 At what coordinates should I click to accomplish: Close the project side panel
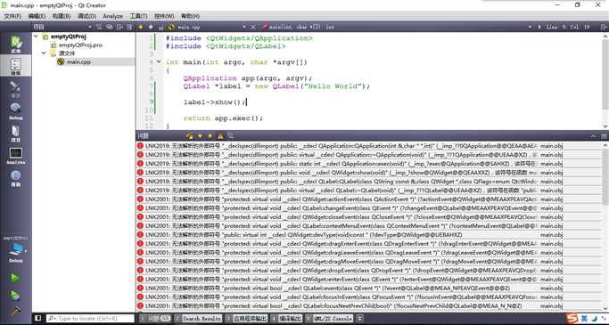click(x=129, y=27)
